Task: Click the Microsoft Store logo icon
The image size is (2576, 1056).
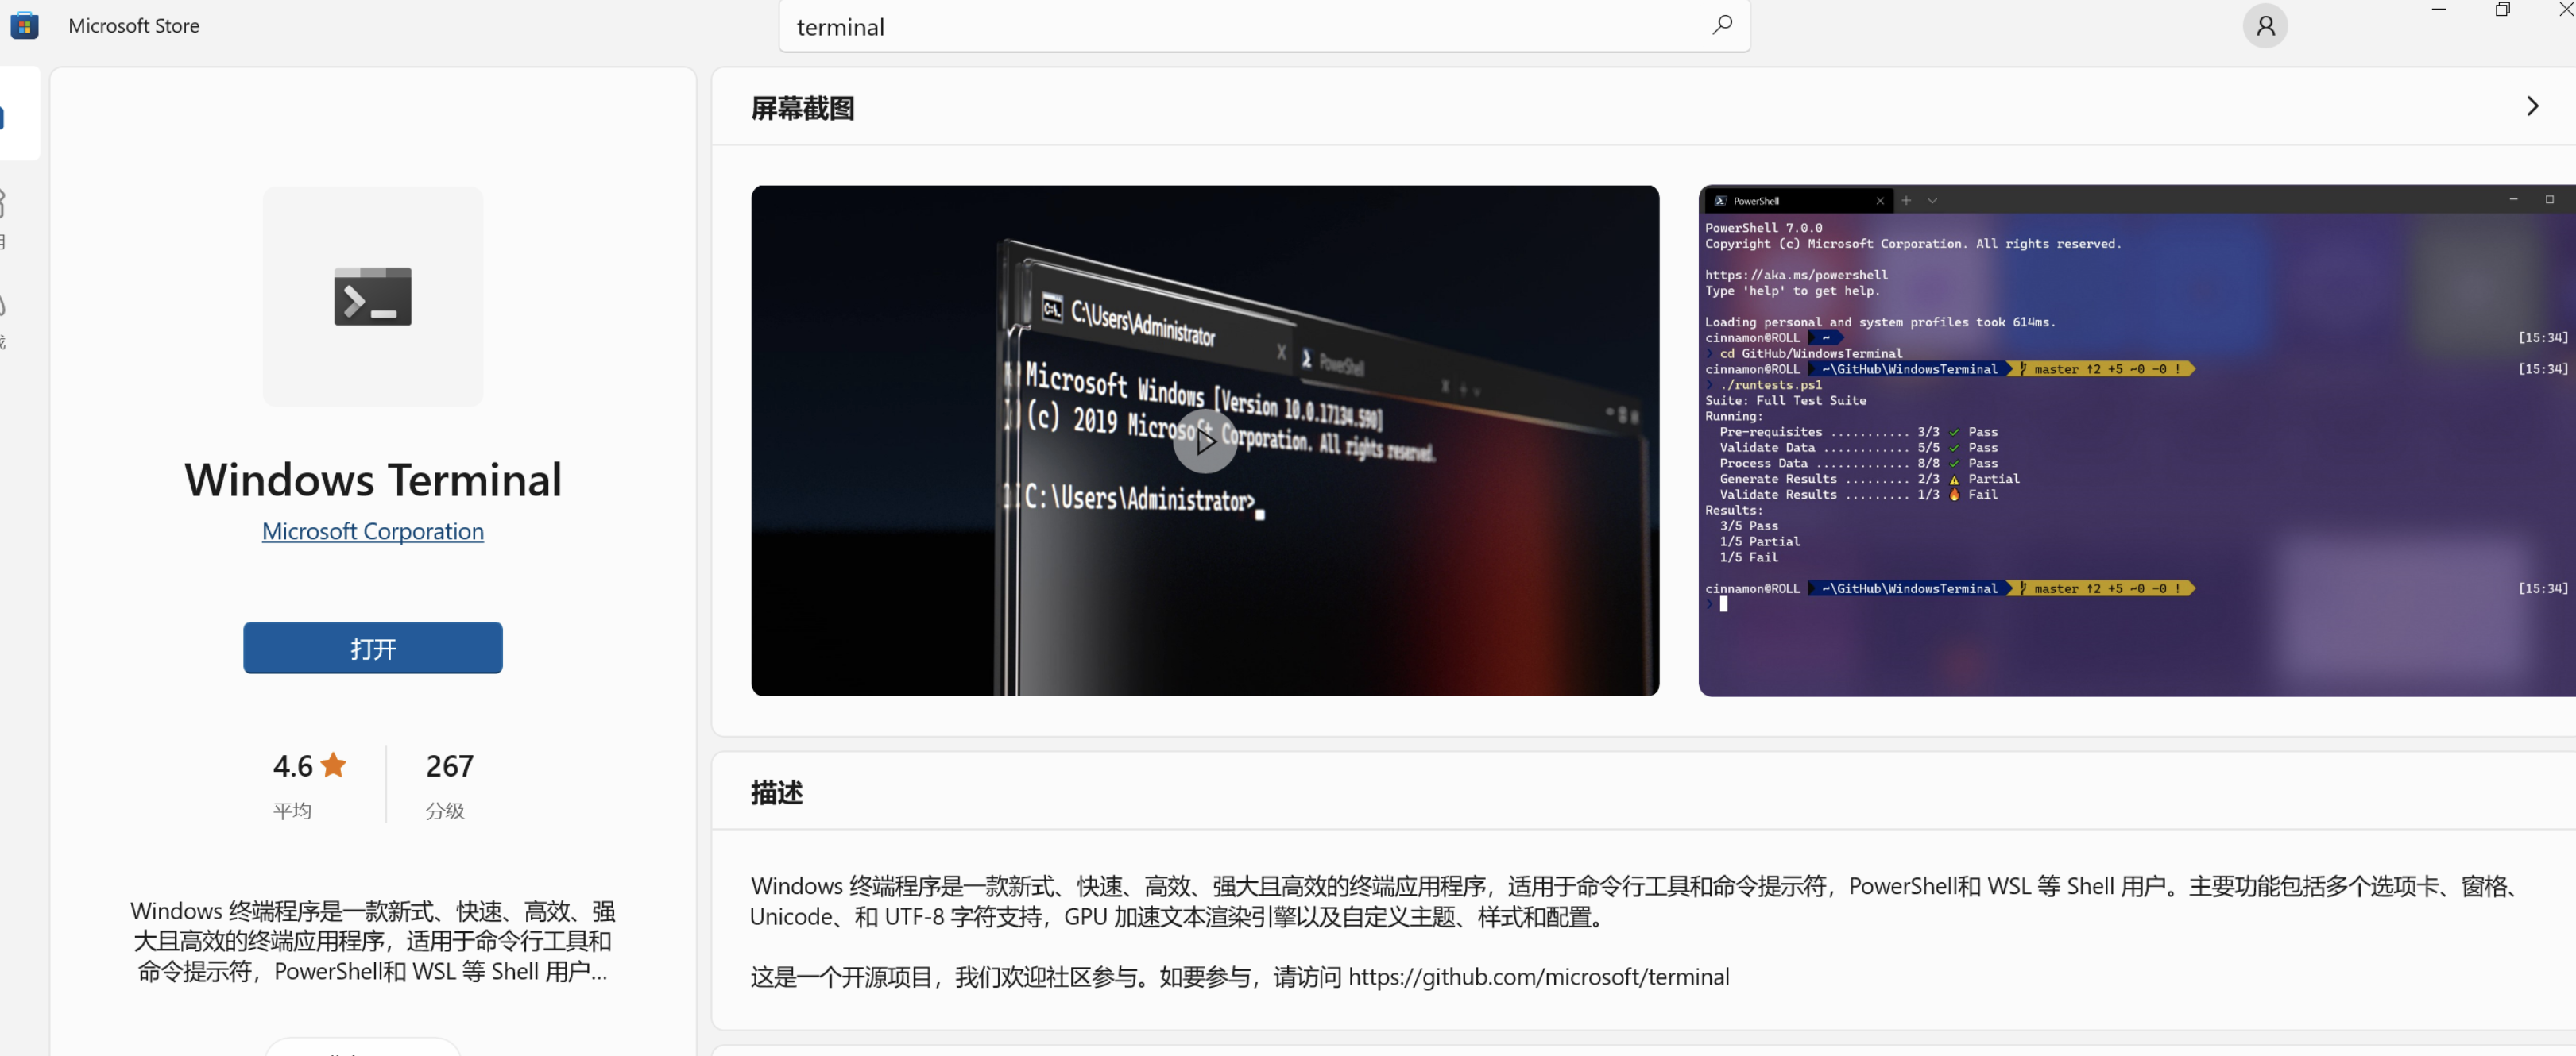Action: coord(24,26)
